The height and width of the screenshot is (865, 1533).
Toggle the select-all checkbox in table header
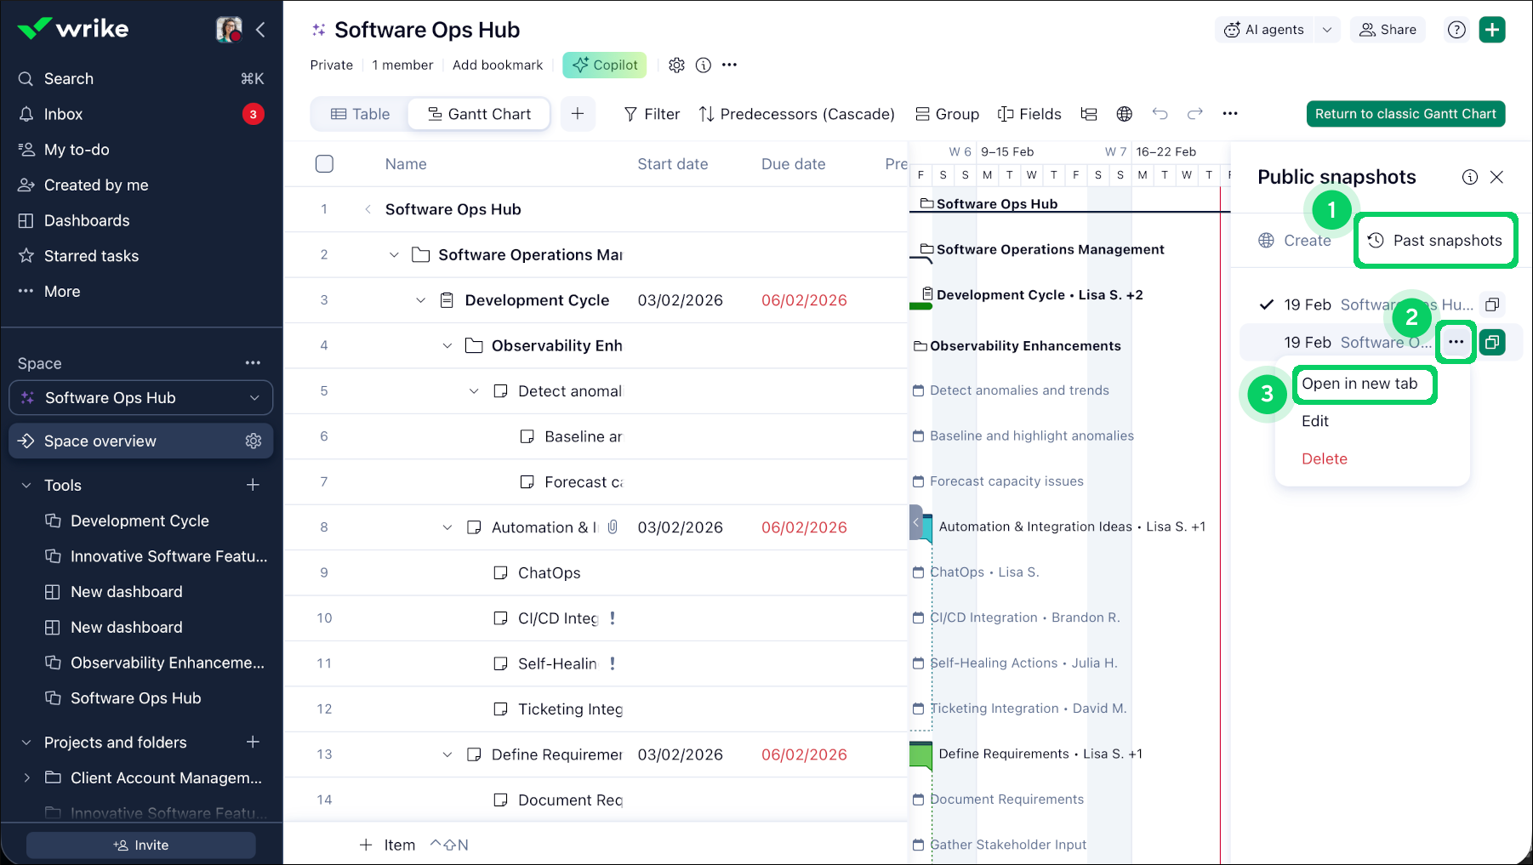[x=324, y=164]
